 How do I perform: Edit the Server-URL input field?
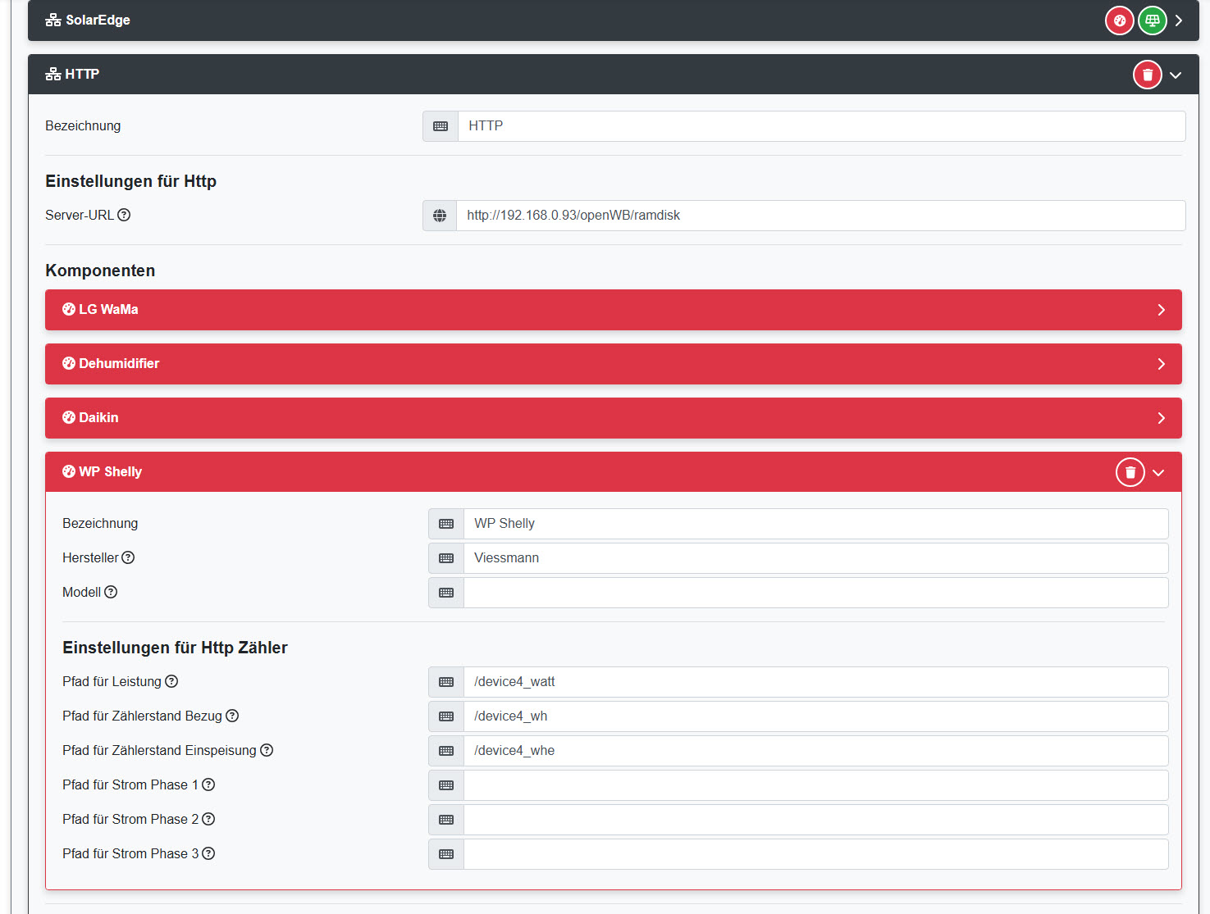(x=820, y=216)
